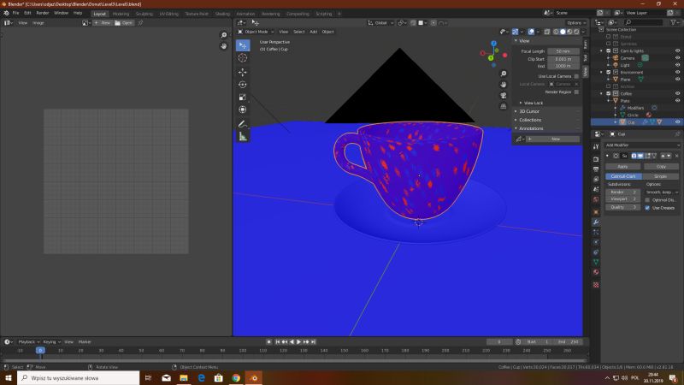The width and height of the screenshot is (684, 385).
Task: Open the Add Modifier dropdown
Action: [x=641, y=145]
